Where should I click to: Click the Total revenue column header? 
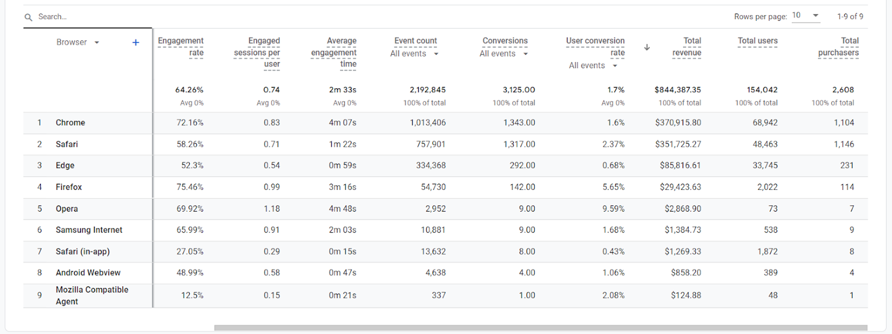(x=686, y=46)
